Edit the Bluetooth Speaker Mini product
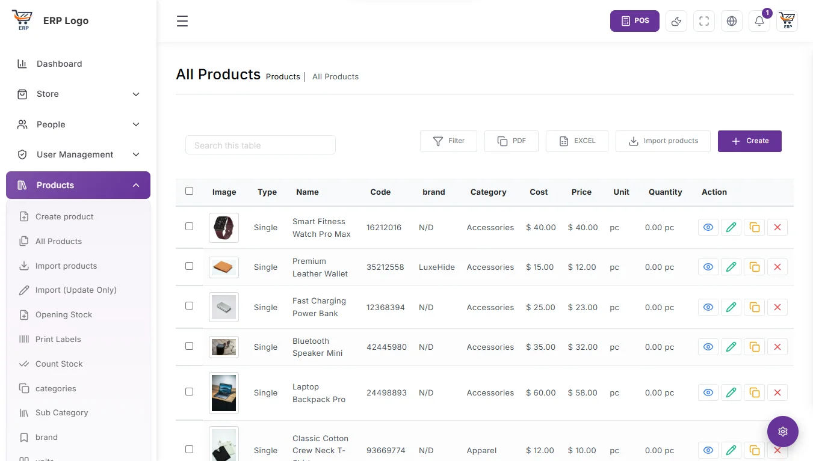Screen dimensions: 813x461 pos(731,347)
